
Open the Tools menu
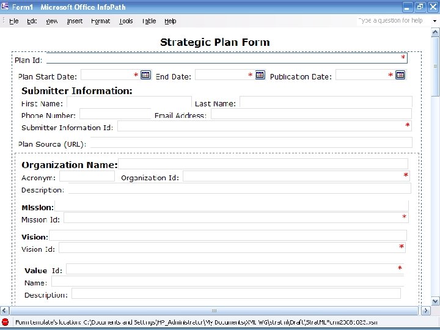tap(126, 21)
